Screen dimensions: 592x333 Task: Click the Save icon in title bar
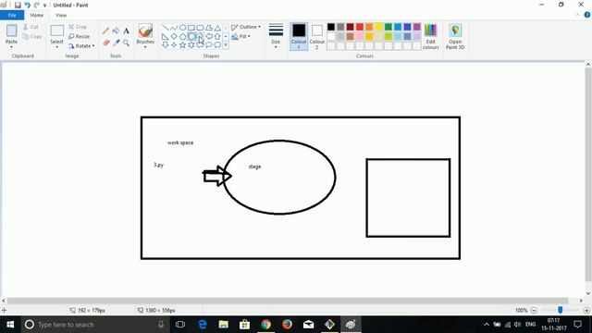(18, 5)
